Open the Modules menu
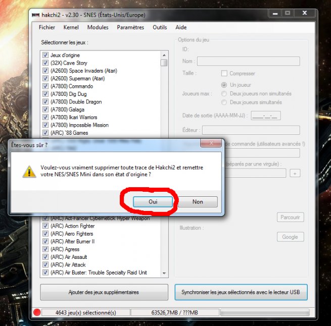 pyautogui.click(x=98, y=27)
